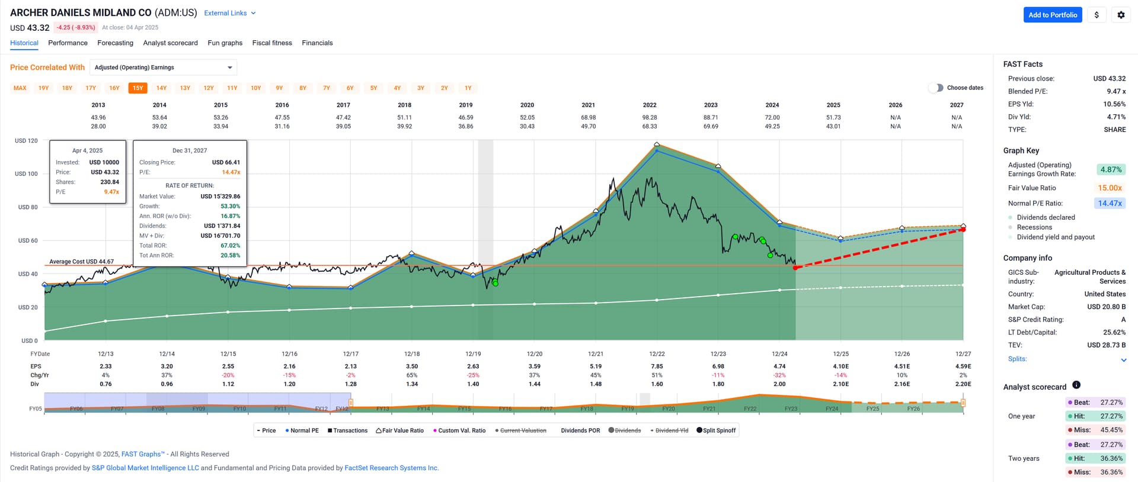Click the 15.00x Fair Value Ratio swatch

(1110, 188)
